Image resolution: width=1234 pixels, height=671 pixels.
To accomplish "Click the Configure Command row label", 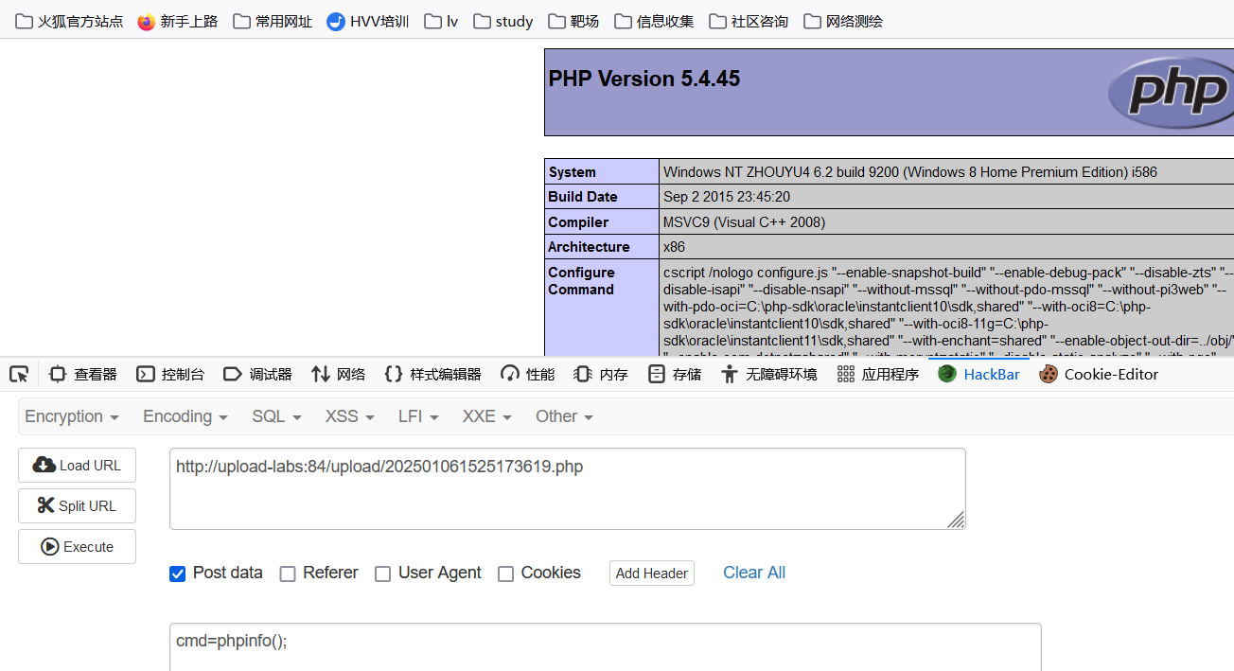I will 581,281.
